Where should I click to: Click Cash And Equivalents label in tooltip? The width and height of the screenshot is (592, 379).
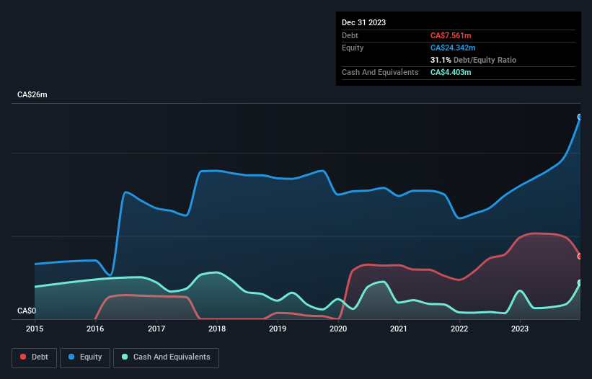pyautogui.click(x=380, y=72)
